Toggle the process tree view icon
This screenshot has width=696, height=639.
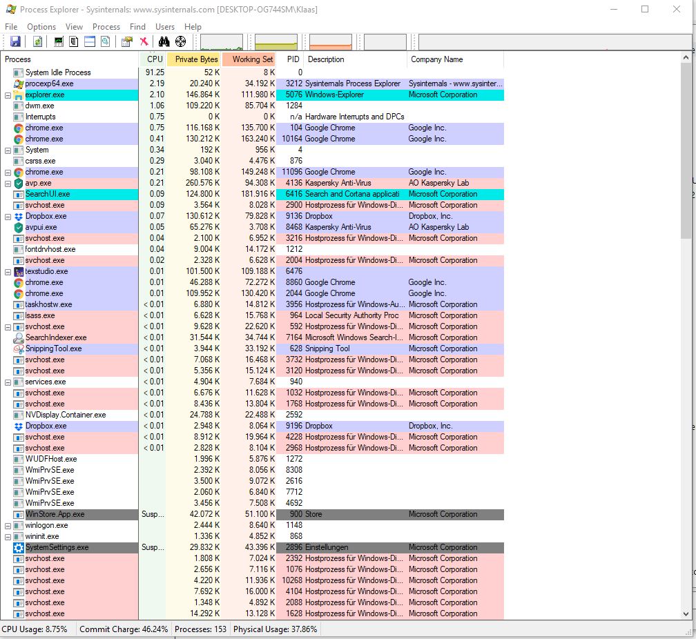74,41
